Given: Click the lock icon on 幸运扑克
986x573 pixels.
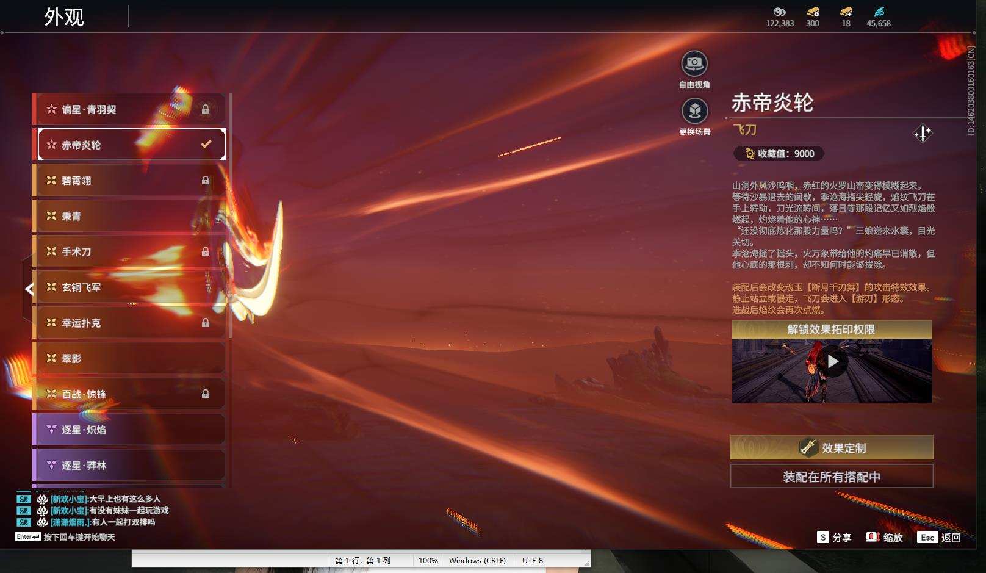Looking at the screenshot, I should click(206, 323).
